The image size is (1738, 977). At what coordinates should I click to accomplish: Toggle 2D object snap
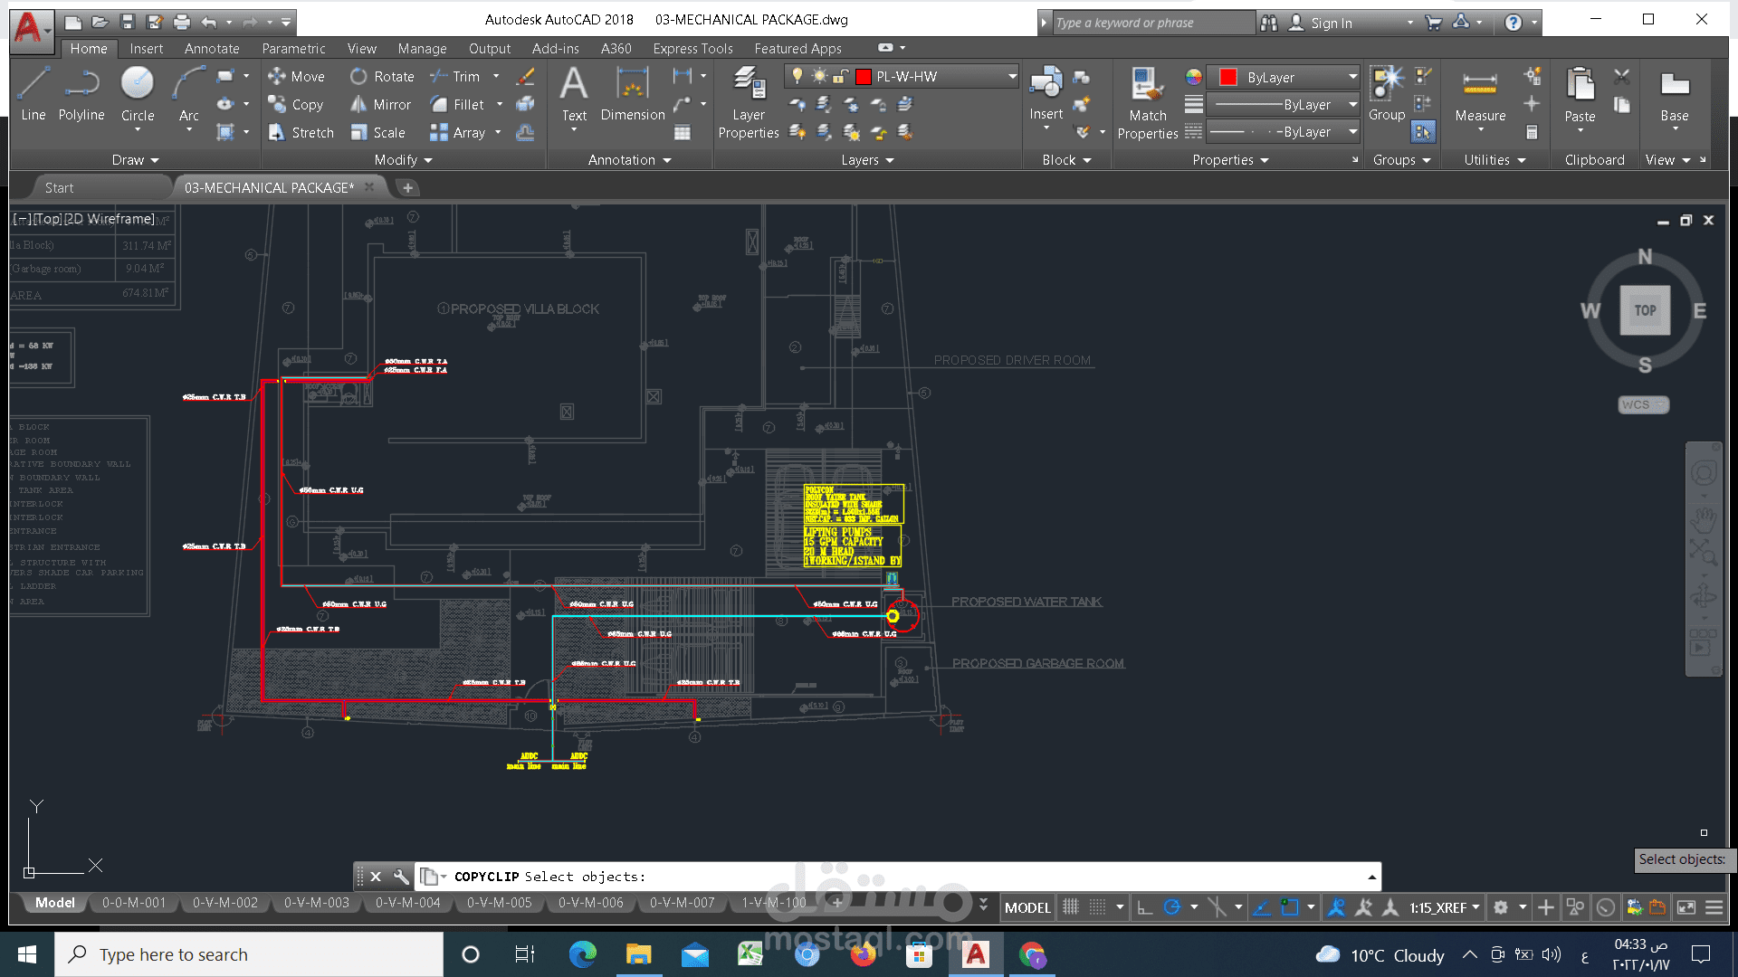click(1289, 907)
